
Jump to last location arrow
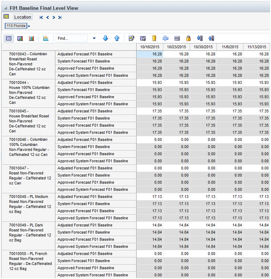coord(60,17)
